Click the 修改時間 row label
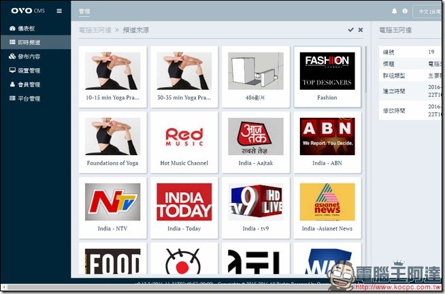The height and width of the screenshot is (294, 445). pos(394,110)
